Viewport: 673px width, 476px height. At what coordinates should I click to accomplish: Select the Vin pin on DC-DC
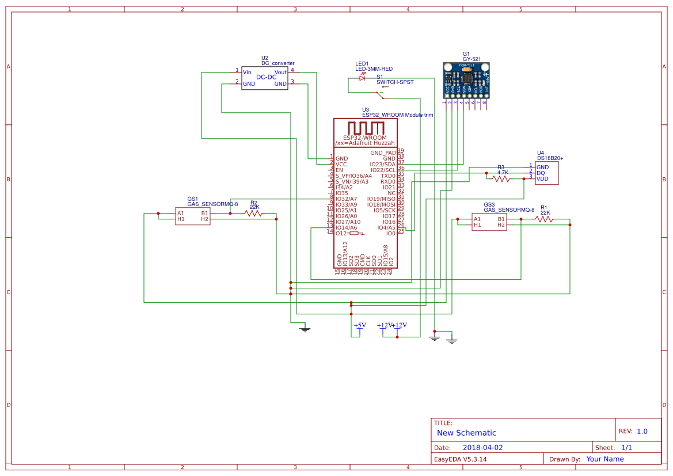click(247, 73)
